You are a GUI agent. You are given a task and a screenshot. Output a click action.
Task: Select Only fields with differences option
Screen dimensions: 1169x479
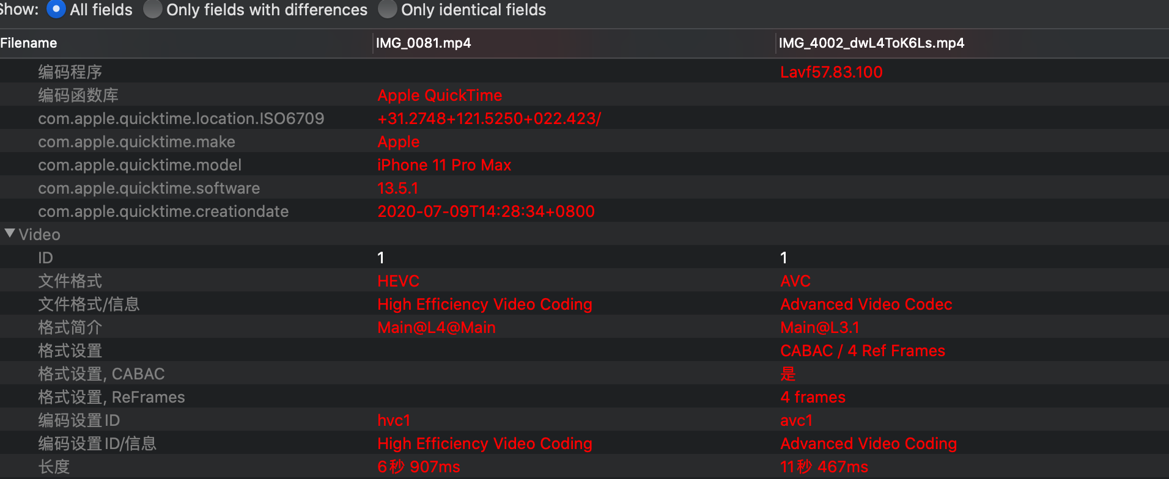[x=152, y=9]
